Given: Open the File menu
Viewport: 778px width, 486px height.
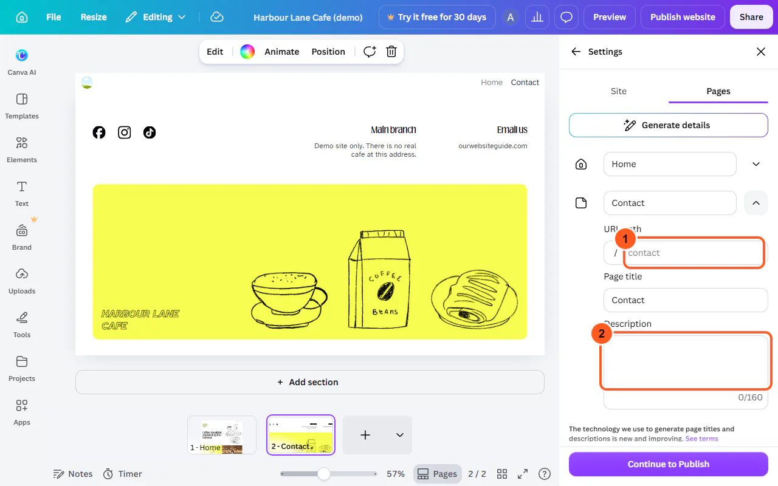Looking at the screenshot, I should pos(53,17).
